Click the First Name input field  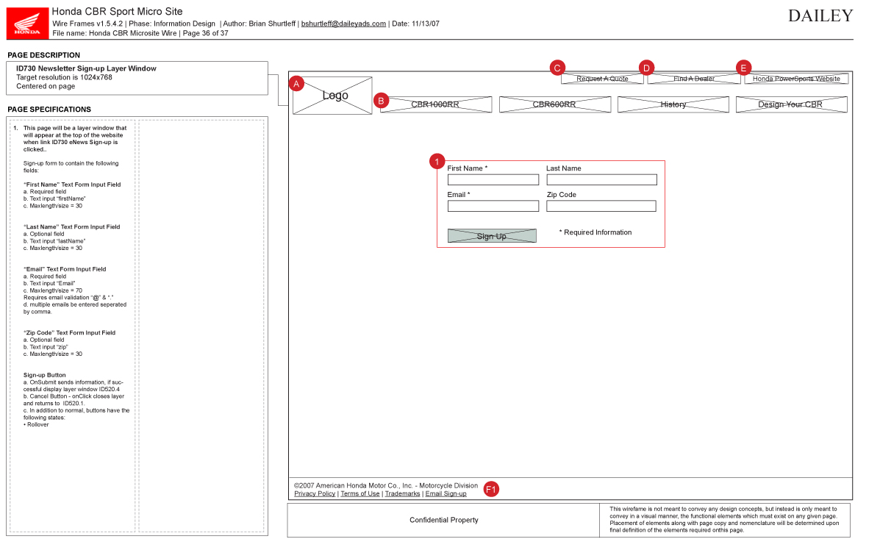493,179
